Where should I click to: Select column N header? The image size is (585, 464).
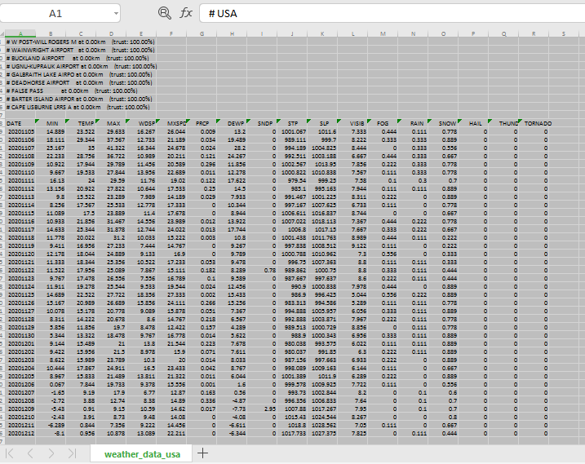413,33
